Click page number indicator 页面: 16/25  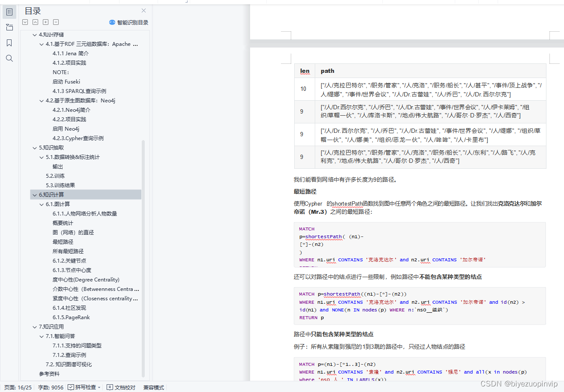[18, 387]
